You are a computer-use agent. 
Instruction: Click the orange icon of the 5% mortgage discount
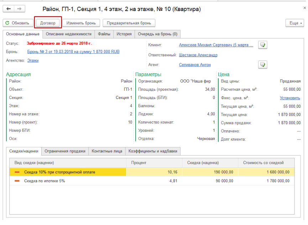click(17, 181)
